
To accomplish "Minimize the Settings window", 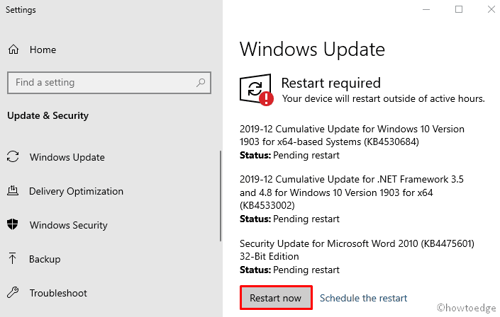I will pyautogui.click(x=426, y=9).
